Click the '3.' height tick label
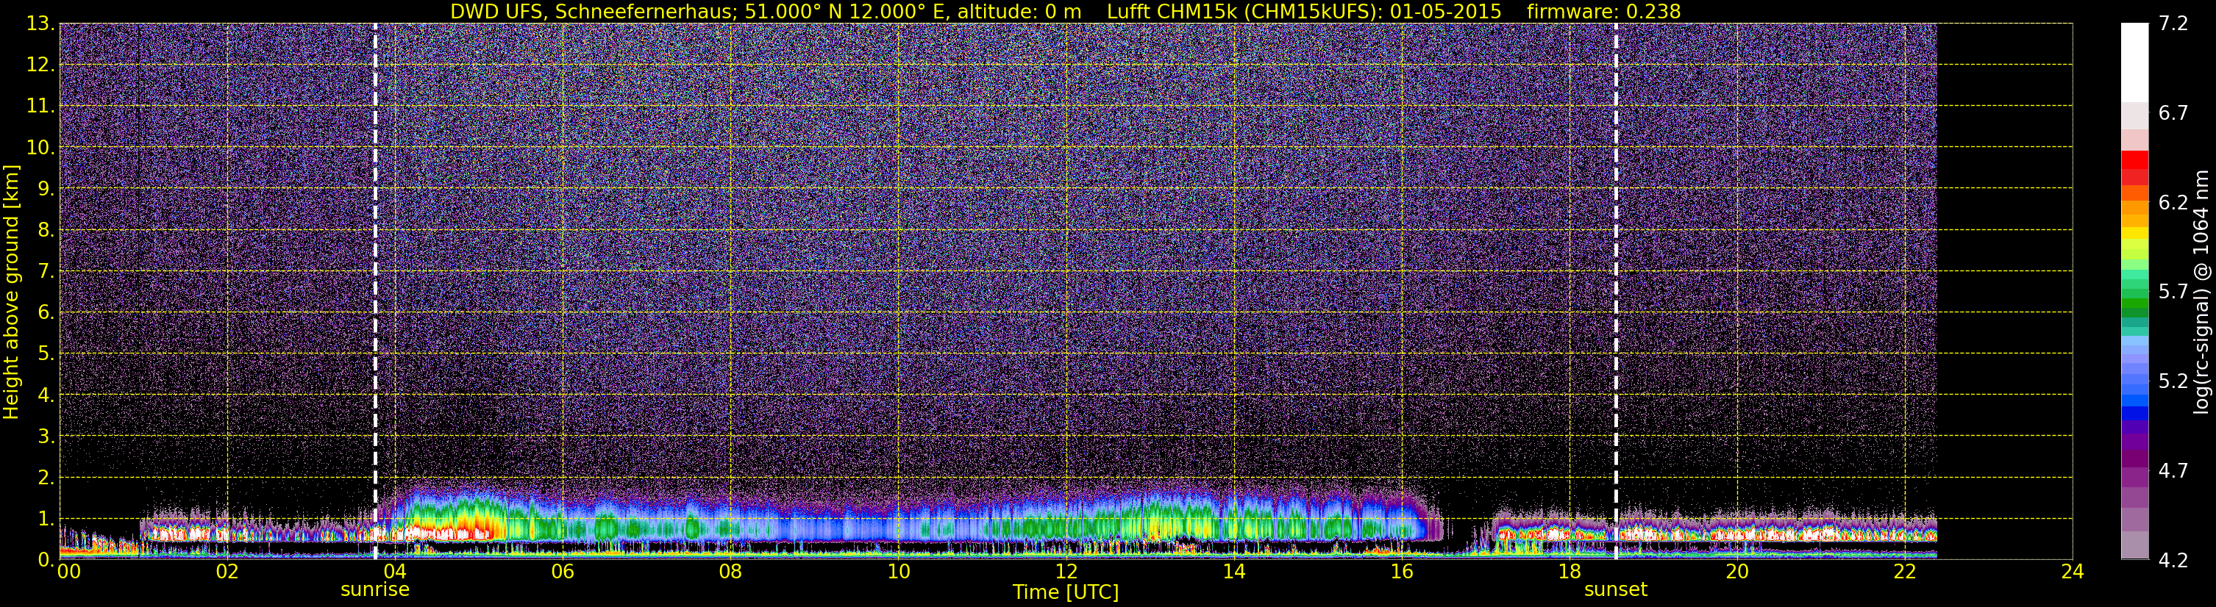Image resolution: width=2216 pixels, height=607 pixels. (46, 436)
